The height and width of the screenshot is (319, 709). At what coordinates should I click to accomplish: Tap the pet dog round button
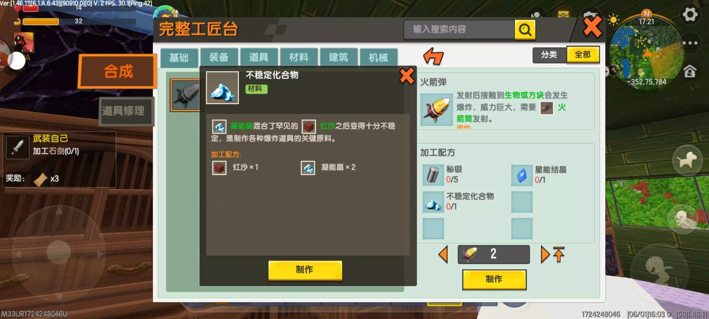[x=687, y=160]
